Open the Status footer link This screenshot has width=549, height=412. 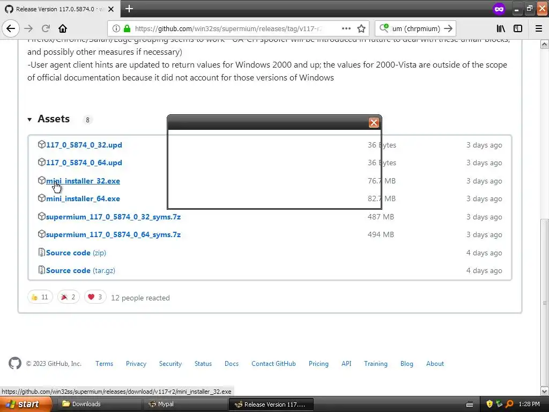(x=203, y=364)
